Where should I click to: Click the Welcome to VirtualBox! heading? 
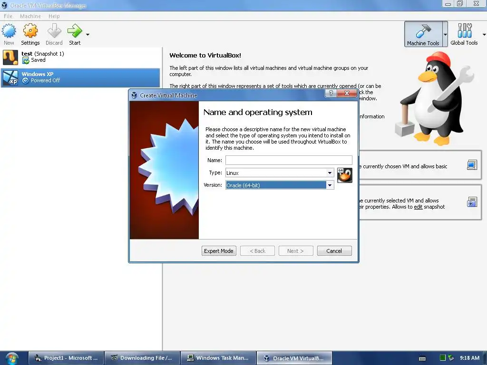tap(205, 55)
